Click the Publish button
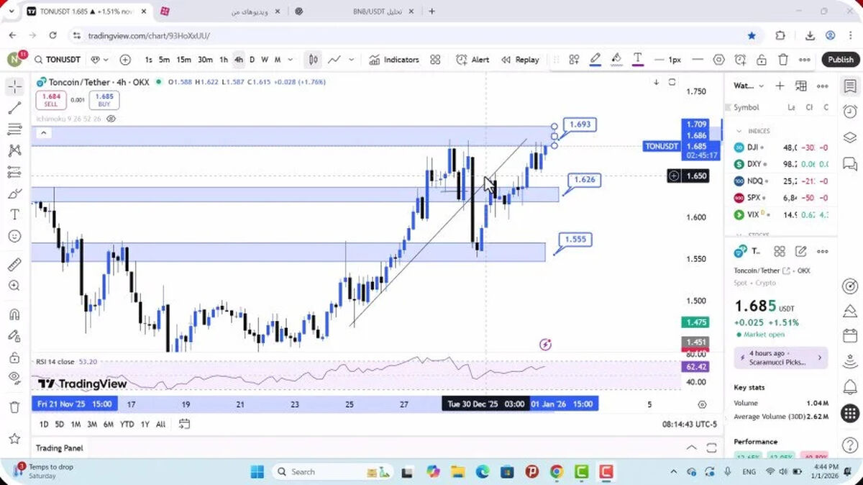The width and height of the screenshot is (863, 485). coord(840,60)
